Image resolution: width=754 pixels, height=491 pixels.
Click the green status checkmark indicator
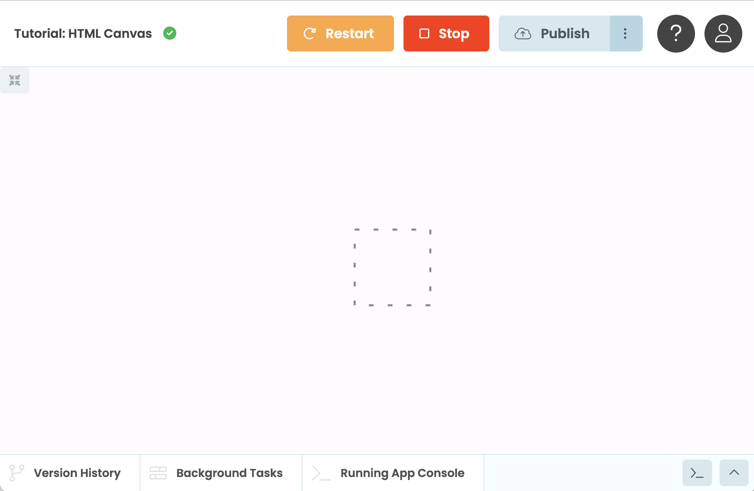point(169,34)
